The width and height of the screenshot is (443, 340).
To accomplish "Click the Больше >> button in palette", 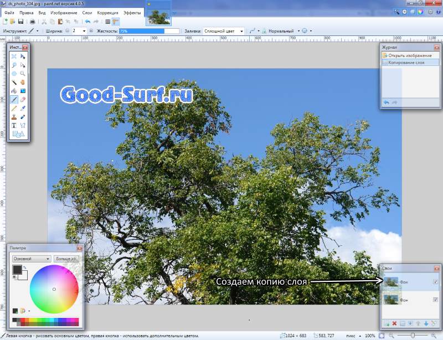I will [x=66, y=259].
